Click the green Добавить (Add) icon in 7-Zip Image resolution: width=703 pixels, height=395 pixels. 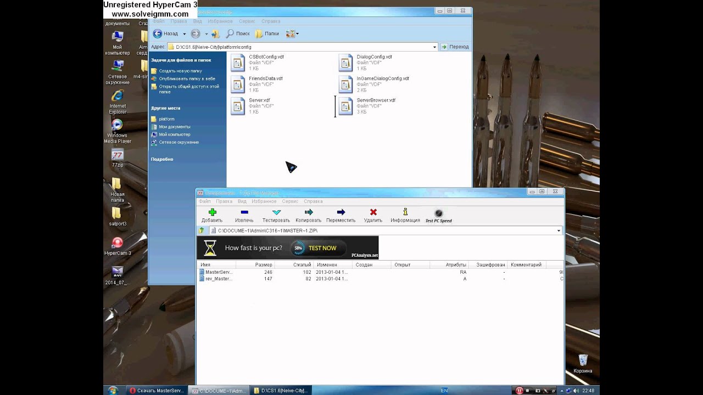(212, 212)
